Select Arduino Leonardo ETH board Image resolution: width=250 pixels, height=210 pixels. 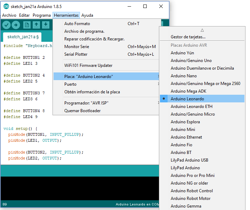click(x=202, y=107)
